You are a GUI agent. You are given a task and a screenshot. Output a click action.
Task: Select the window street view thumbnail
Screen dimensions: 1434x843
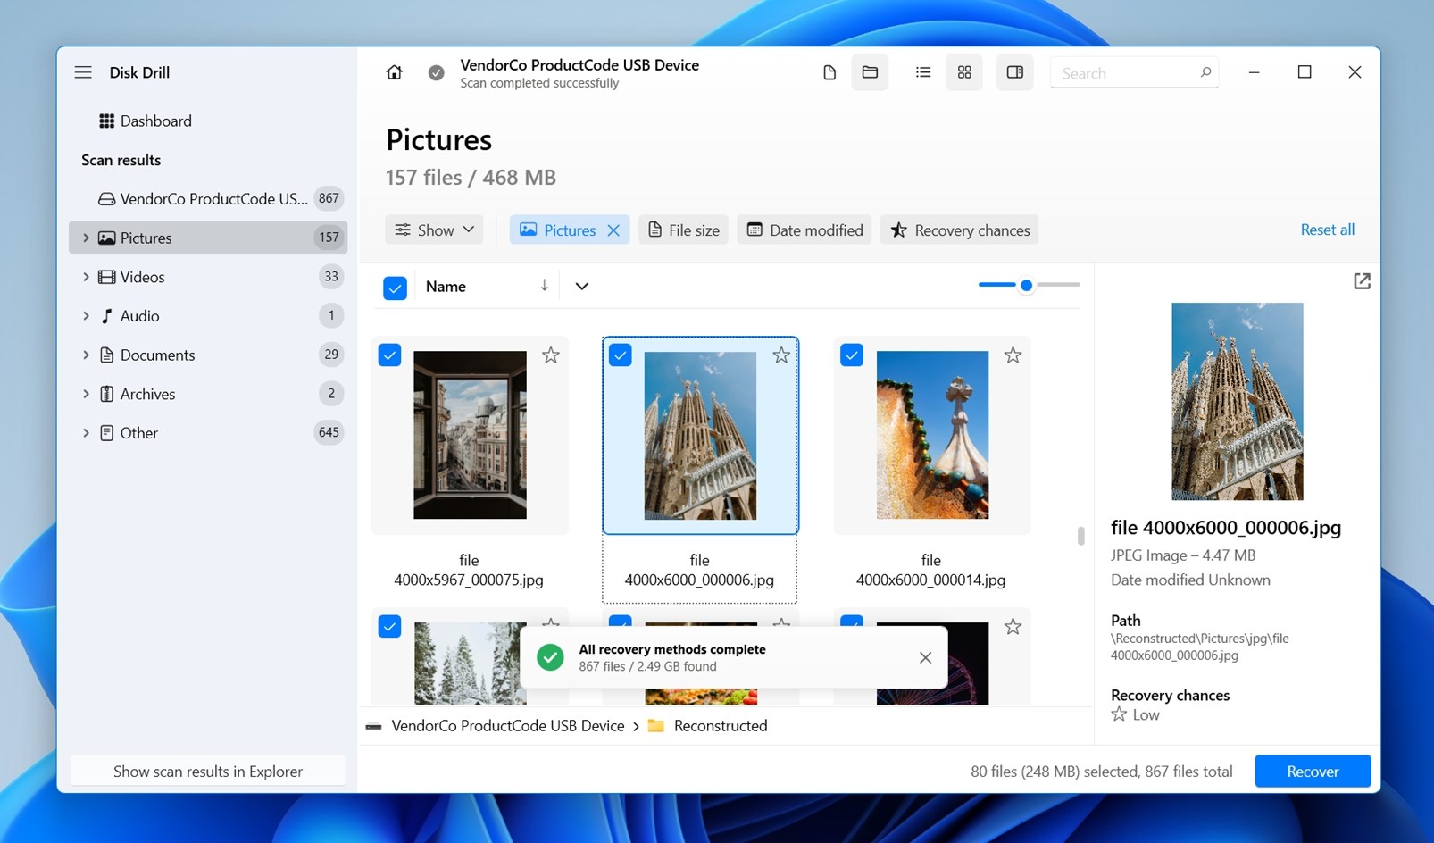coord(470,435)
